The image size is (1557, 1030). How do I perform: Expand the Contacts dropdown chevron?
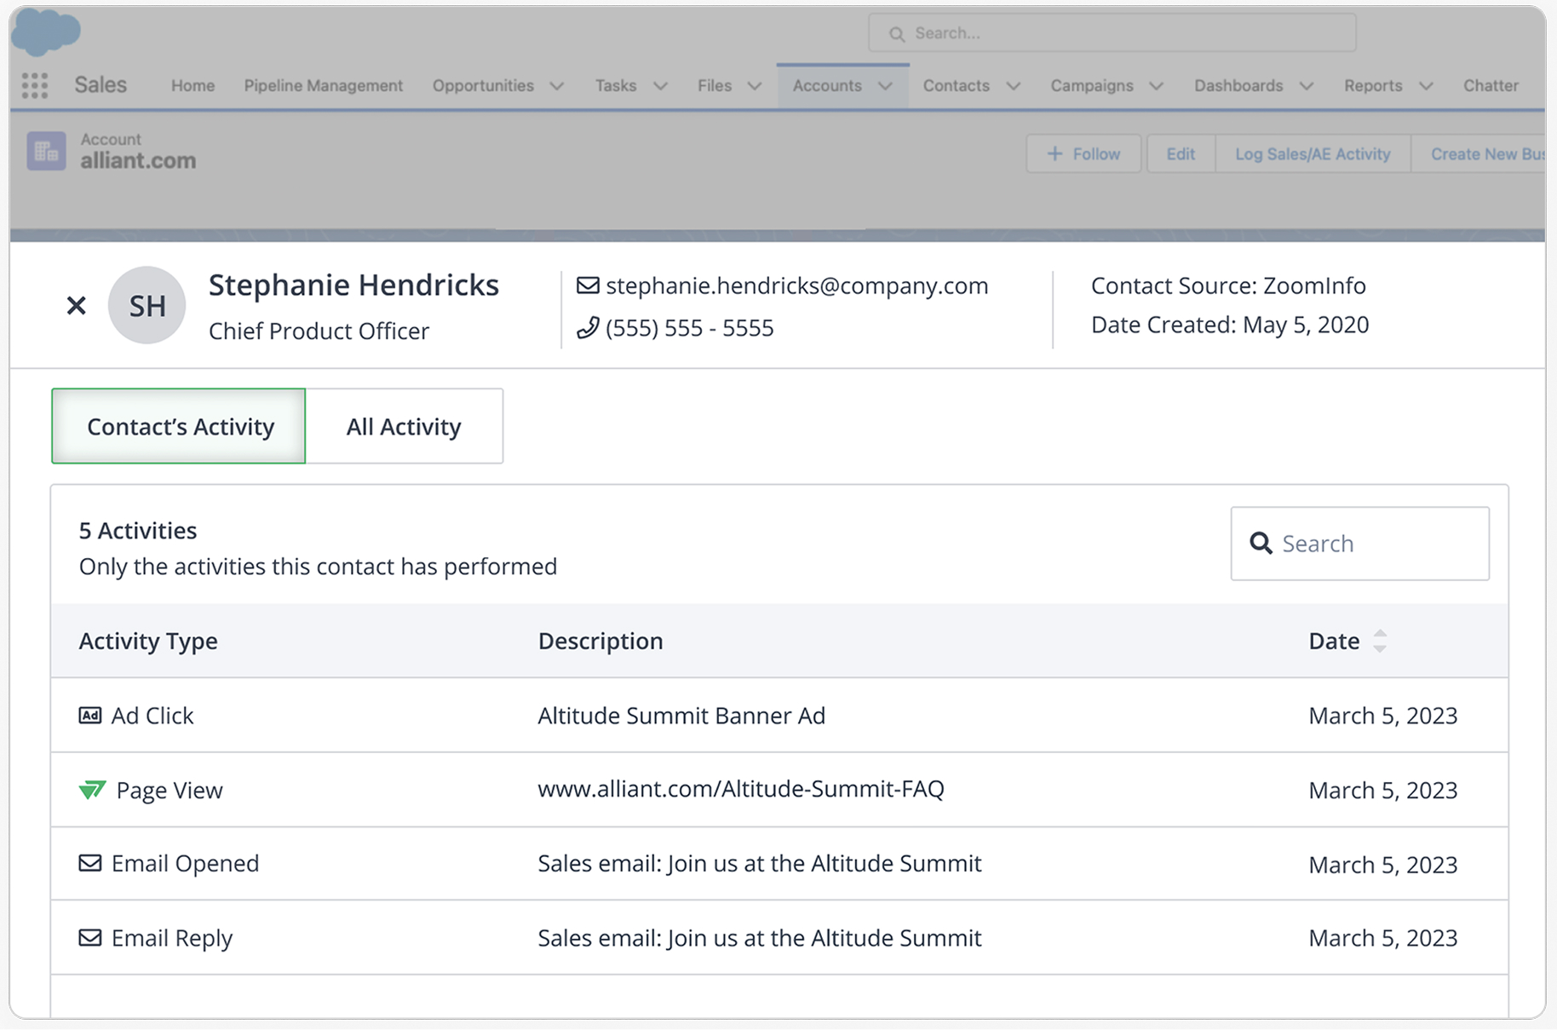point(1013,86)
